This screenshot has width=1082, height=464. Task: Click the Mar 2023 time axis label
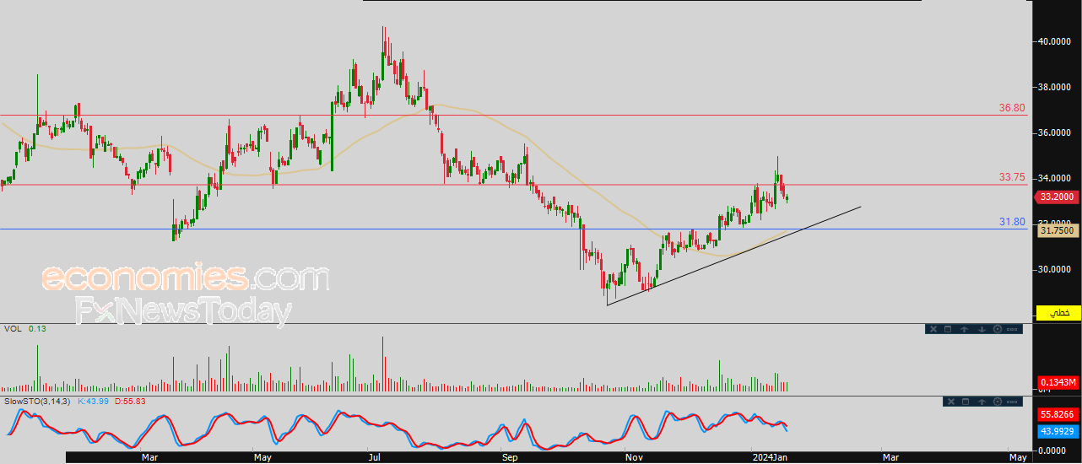point(150,457)
